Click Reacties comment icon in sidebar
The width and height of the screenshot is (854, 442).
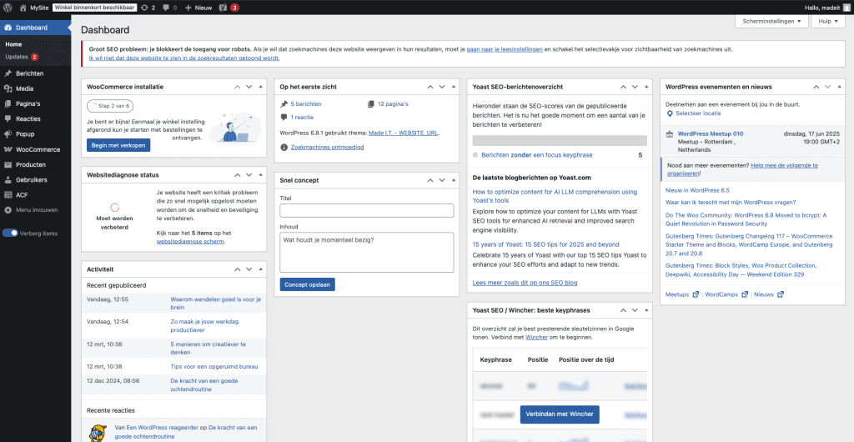pyautogui.click(x=8, y=118)
